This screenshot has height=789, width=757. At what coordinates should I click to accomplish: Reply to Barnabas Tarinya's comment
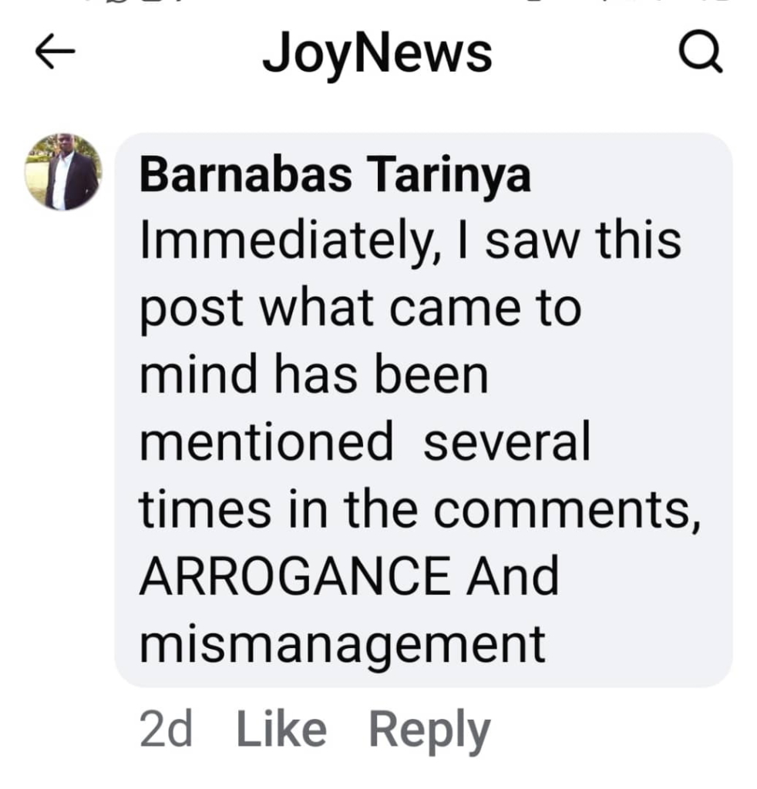[430, 731]
